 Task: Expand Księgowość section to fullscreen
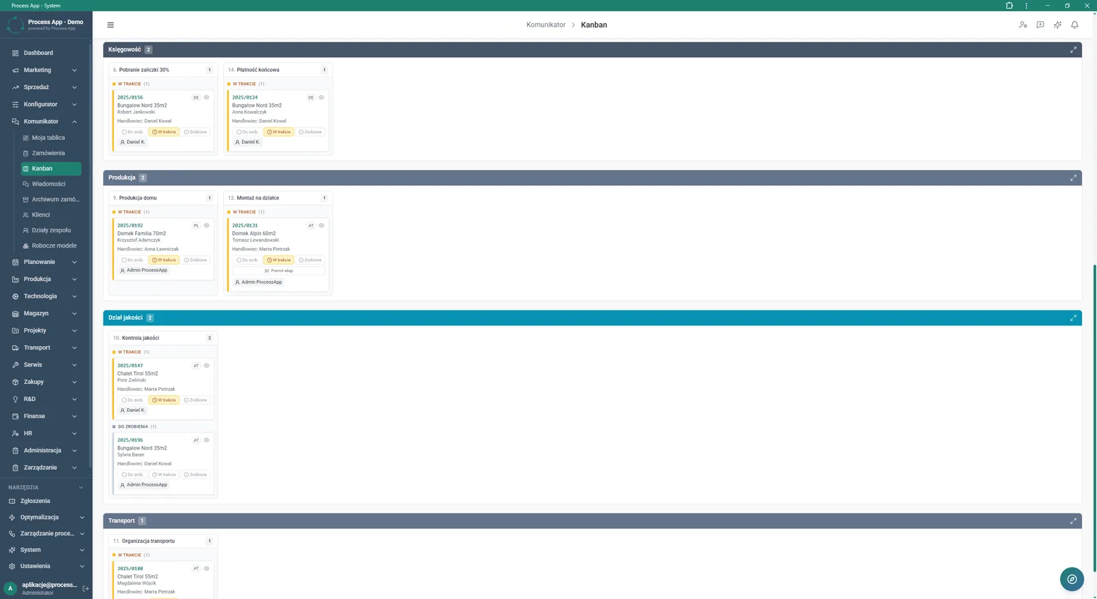click(1073, 49)
